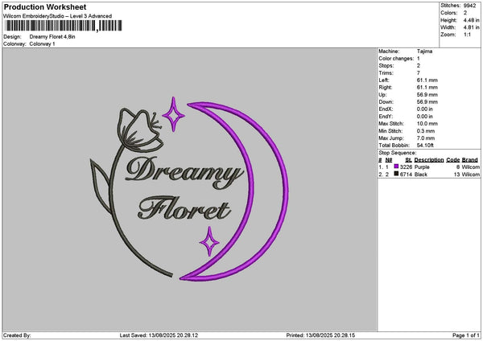Click the Machine value 'Tajima'

436,51
